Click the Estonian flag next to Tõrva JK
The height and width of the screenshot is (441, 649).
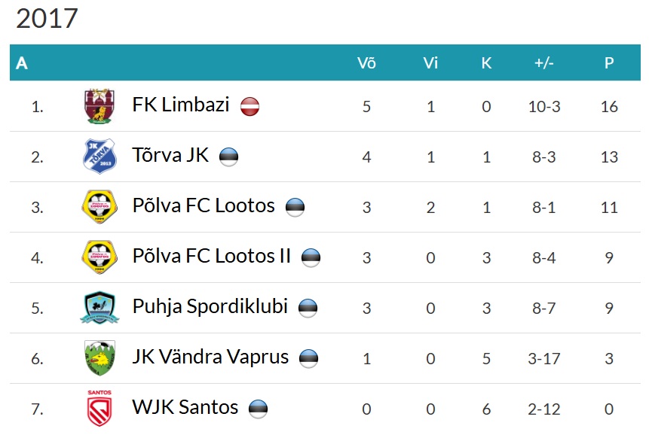tap(228, 157)
